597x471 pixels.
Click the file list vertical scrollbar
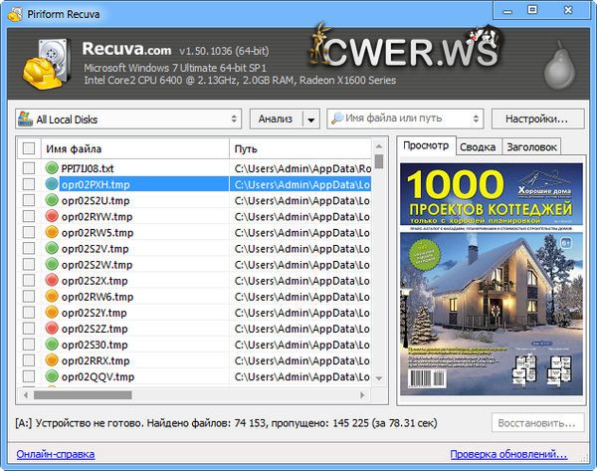[x=379, y=269]
